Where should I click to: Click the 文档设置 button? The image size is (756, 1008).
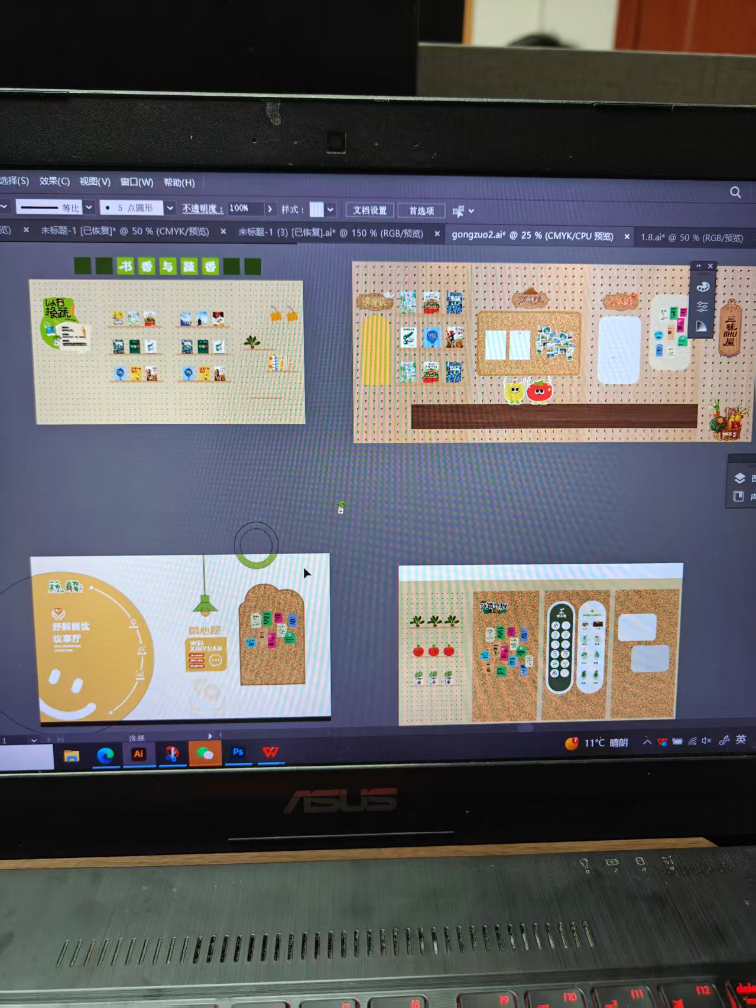[x=370, y=210]
